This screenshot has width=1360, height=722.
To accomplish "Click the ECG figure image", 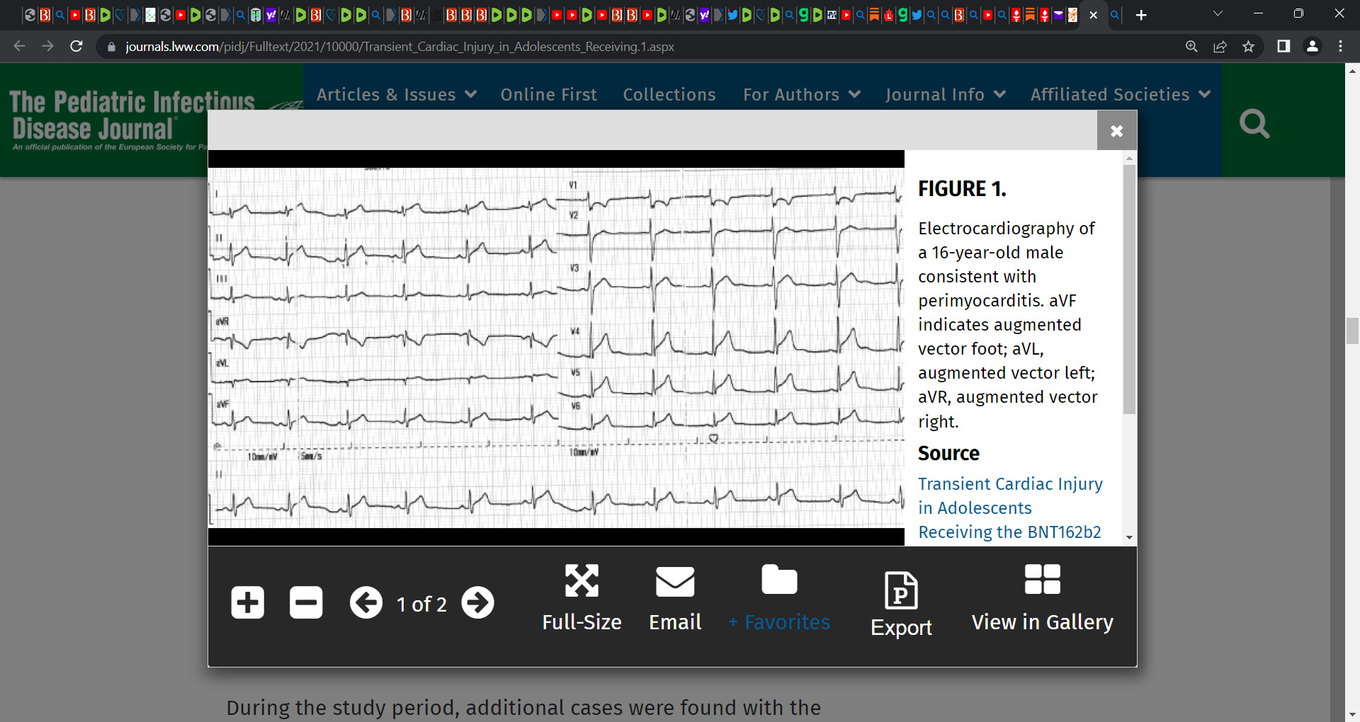I will click(x=556, y=348).
